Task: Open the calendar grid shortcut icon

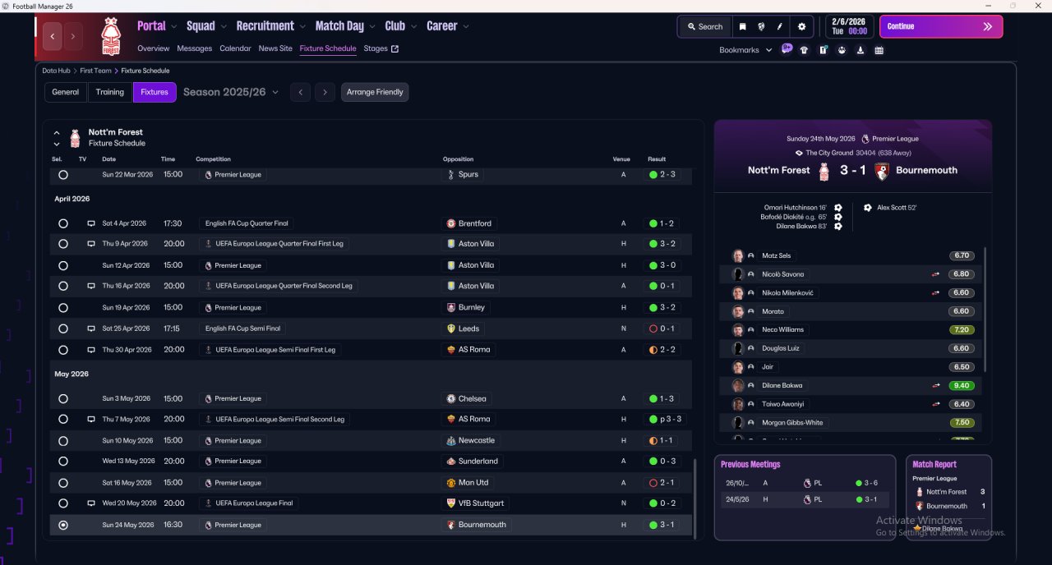Action: coord(879,50)
